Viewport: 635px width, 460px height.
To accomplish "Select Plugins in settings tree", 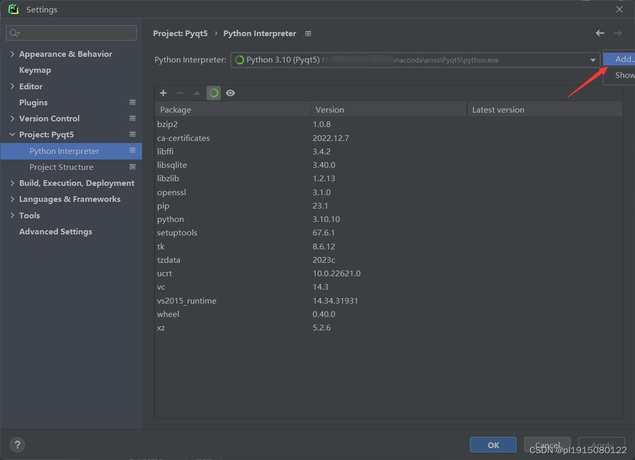I will tap(34, 102).
